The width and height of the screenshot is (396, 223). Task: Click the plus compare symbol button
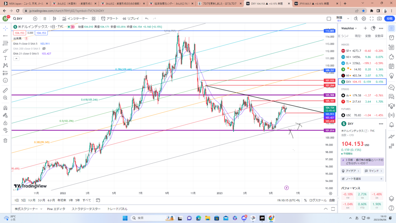click(x=35, y=19)
